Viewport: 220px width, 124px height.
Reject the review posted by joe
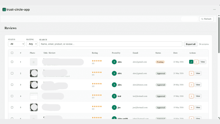(191, 108)
